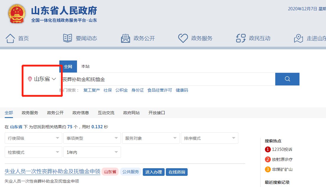The image size is (326, 187).
Task: Click hot search link 公积金
Action: [122, 90]
